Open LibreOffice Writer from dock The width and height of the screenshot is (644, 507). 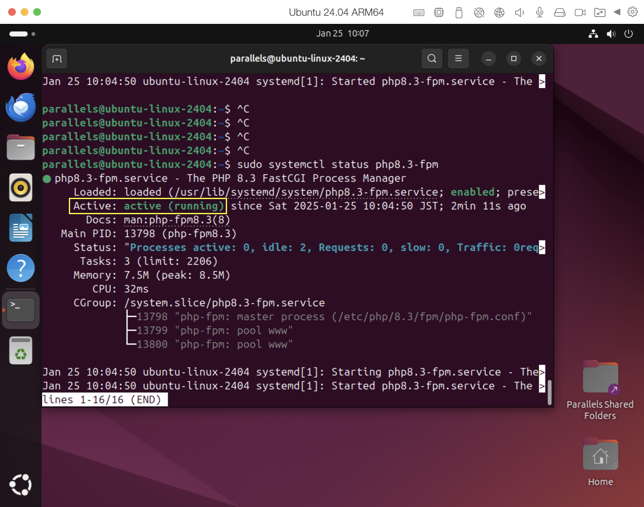tap(21, 228)
